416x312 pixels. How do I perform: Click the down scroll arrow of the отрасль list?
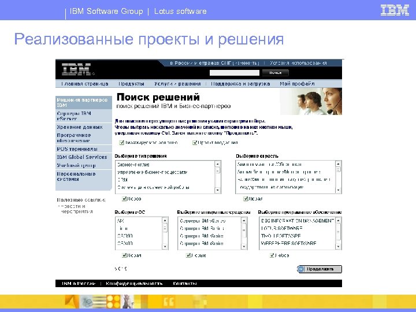coord(338,190)
